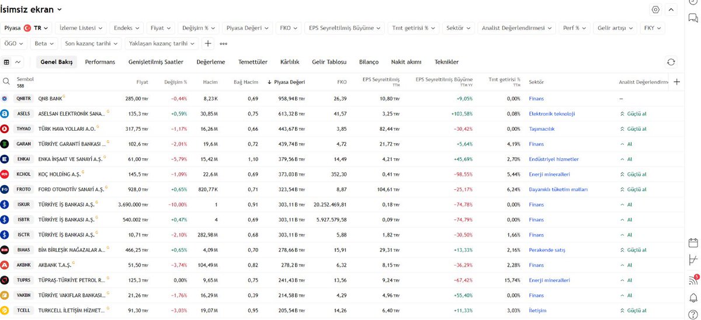This screenshot has width=701, height=320.
Task: Sort by Fiyat column header
Action: tap(142, 82)
